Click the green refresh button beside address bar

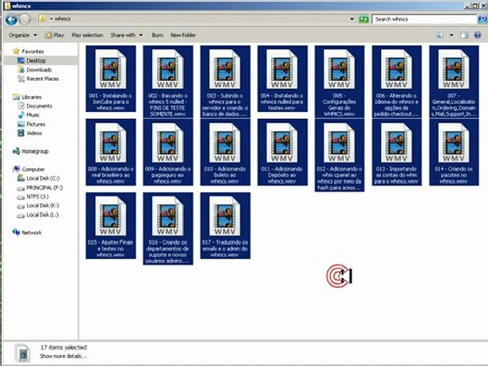coord(363,19)
